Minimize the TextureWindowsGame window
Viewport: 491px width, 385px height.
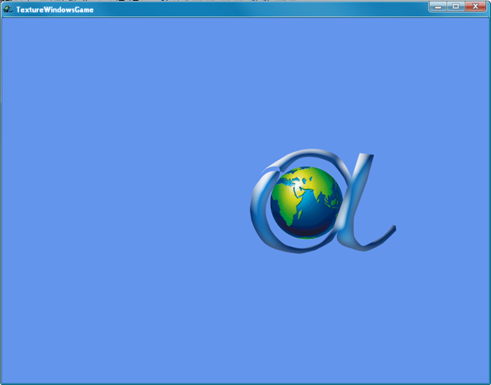click(438, 7)
